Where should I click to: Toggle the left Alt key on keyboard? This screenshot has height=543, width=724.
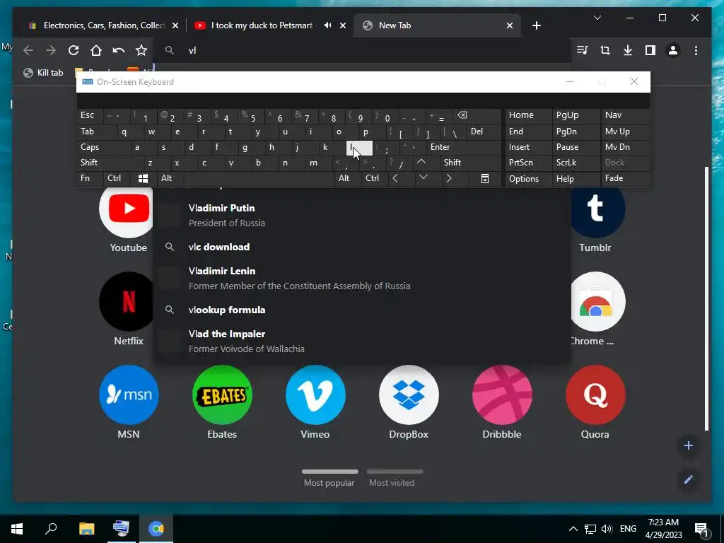[x=170, y=178]
